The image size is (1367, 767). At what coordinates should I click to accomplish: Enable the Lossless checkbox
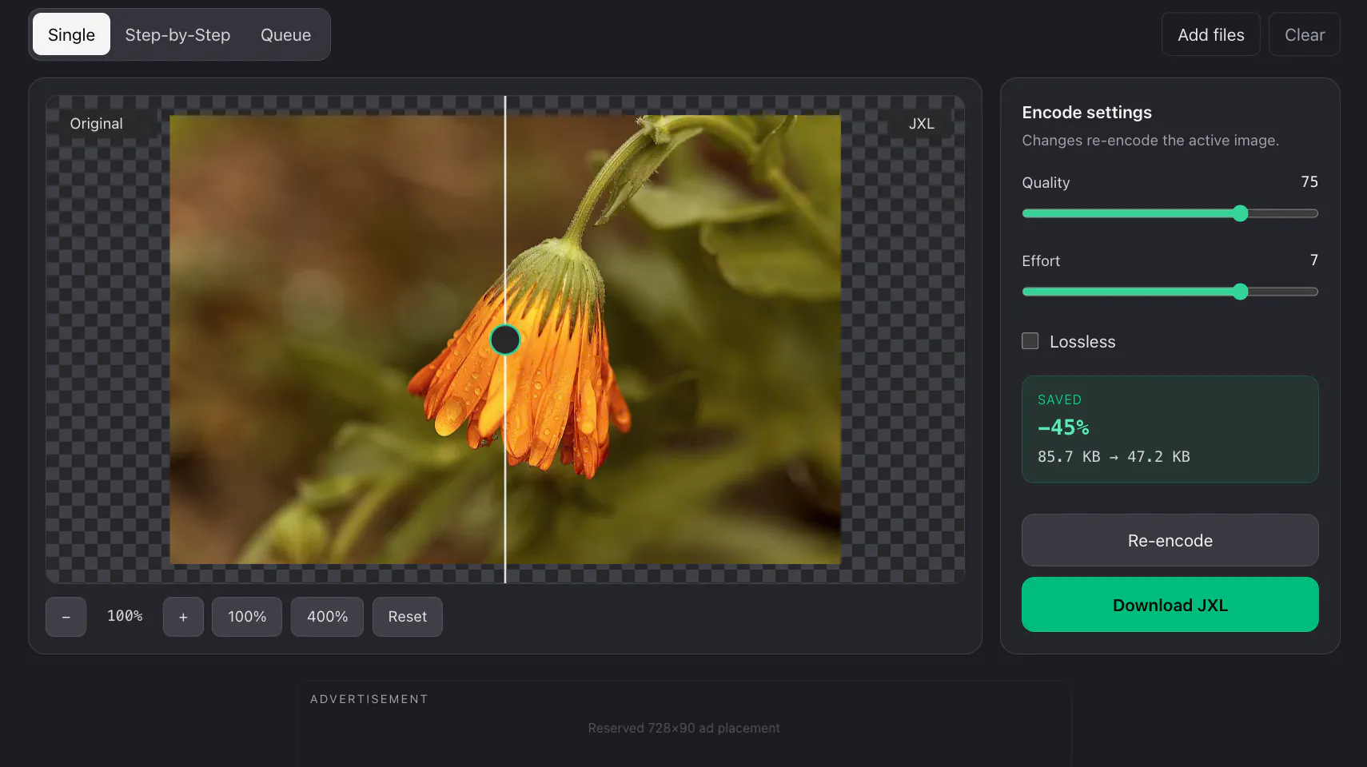[1030, 341]
